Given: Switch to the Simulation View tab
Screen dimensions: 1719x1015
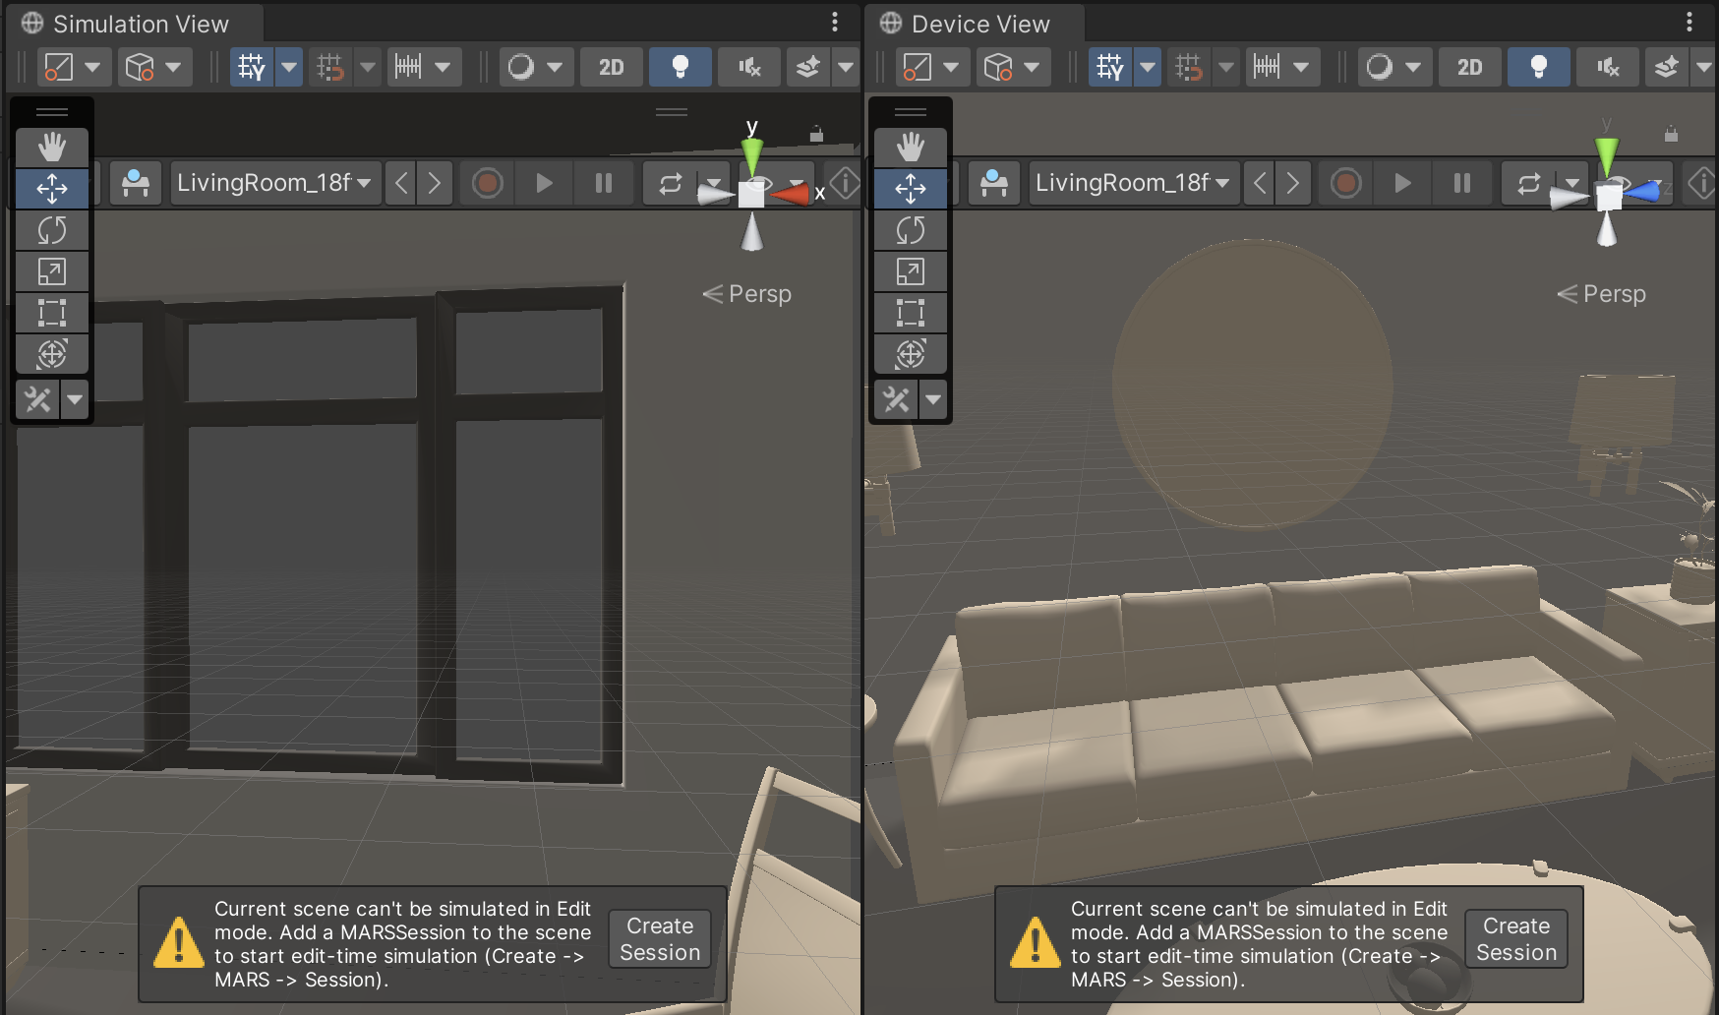Looking at the screenshot, I should point(139,24).
